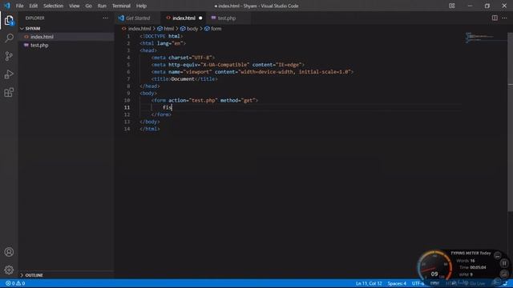This screenshot has height=288, width=513.
Task: Open the Source Control view
Action: coord(9,56)
